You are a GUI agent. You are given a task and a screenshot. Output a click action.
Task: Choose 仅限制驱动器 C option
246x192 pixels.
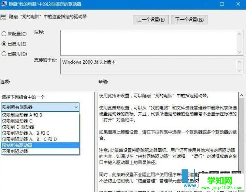pos(40,121)
